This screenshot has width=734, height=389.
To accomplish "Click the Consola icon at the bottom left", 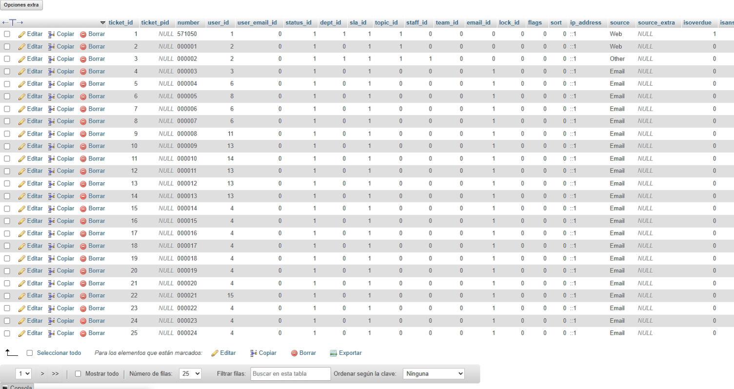I will [5, 387].
